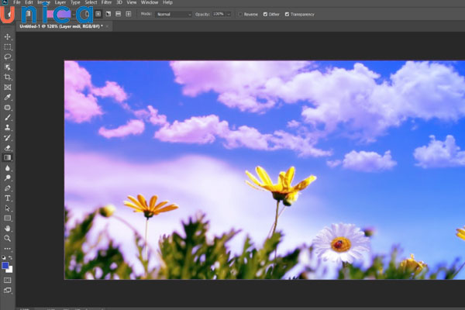The height and width of the screenshot is (310, 465).
Task: Select the Lasso tool
Action: tap(8, 57)
